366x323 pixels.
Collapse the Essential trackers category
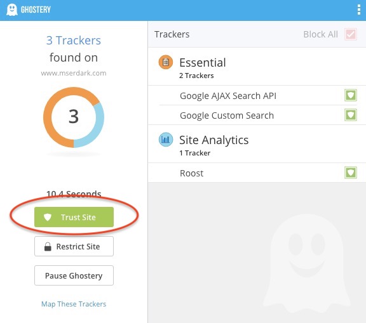click(x=257, y=67)
